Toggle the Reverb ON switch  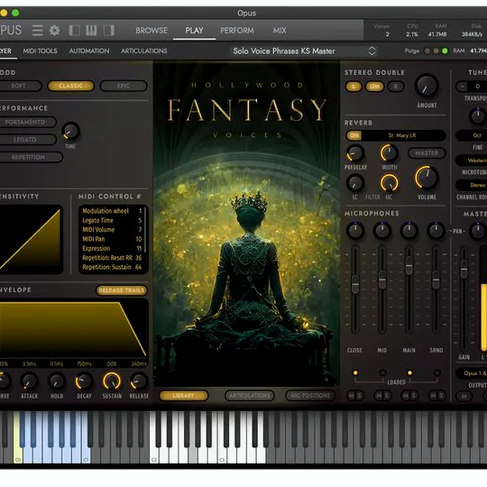354,135
